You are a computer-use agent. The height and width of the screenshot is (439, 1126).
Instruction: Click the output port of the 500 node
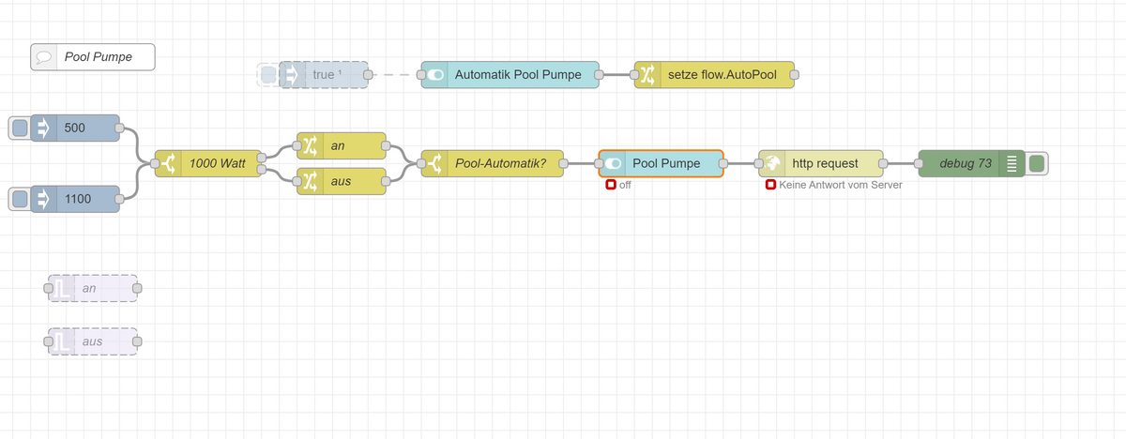(120, 128)
